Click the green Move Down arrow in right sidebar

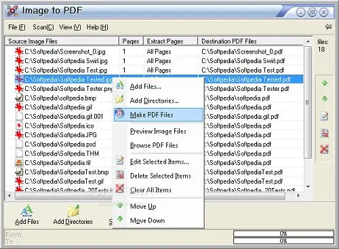click(325, 99)
